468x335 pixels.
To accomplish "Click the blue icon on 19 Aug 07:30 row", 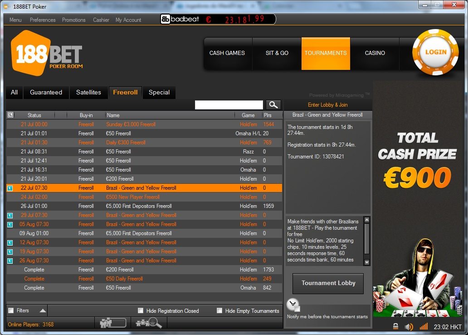I will pyautogui.click(x=10, y=251).
